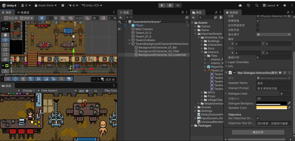Select the Player object in hierarchy
Screen dimensions: 295x141
(139, 26)
